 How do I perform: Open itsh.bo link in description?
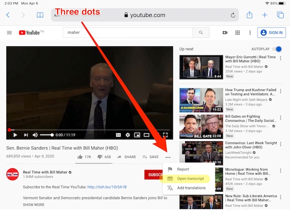(x=107, y=187)
